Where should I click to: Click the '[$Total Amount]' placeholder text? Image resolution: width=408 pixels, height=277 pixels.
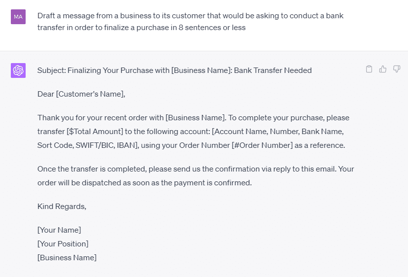(x=95, y=132)
